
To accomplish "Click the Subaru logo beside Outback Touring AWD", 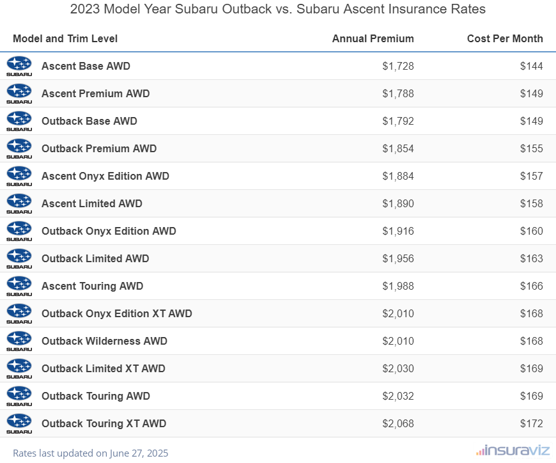I will (19, 396).
